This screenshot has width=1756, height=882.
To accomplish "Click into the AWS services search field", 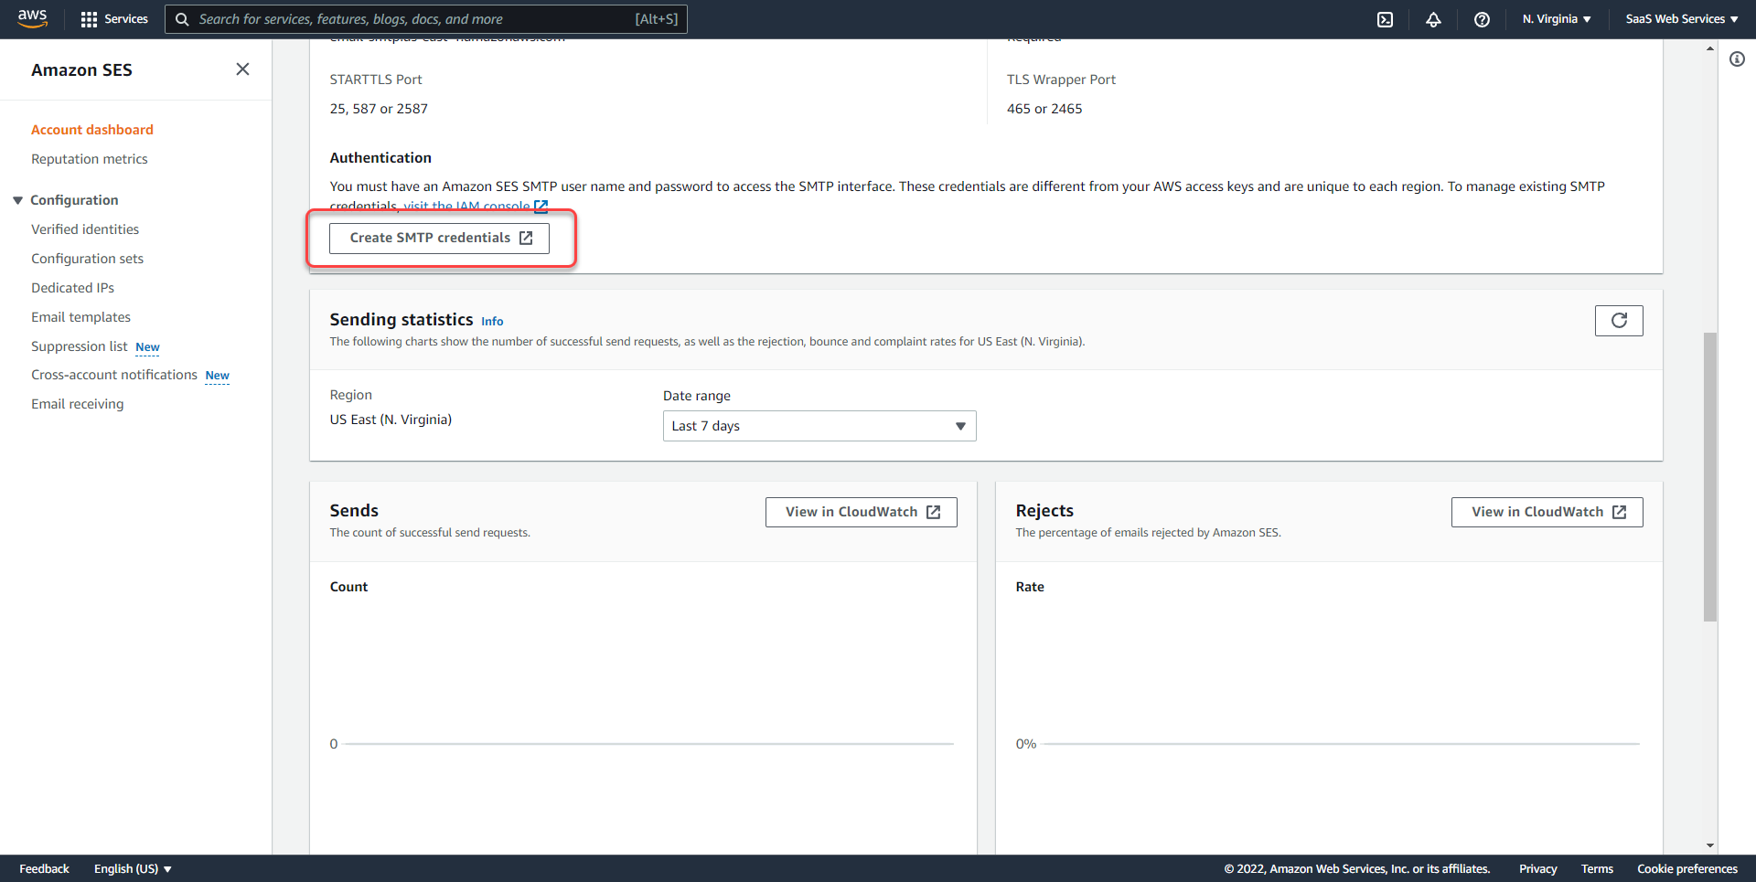I will click(x=425, y=19).
